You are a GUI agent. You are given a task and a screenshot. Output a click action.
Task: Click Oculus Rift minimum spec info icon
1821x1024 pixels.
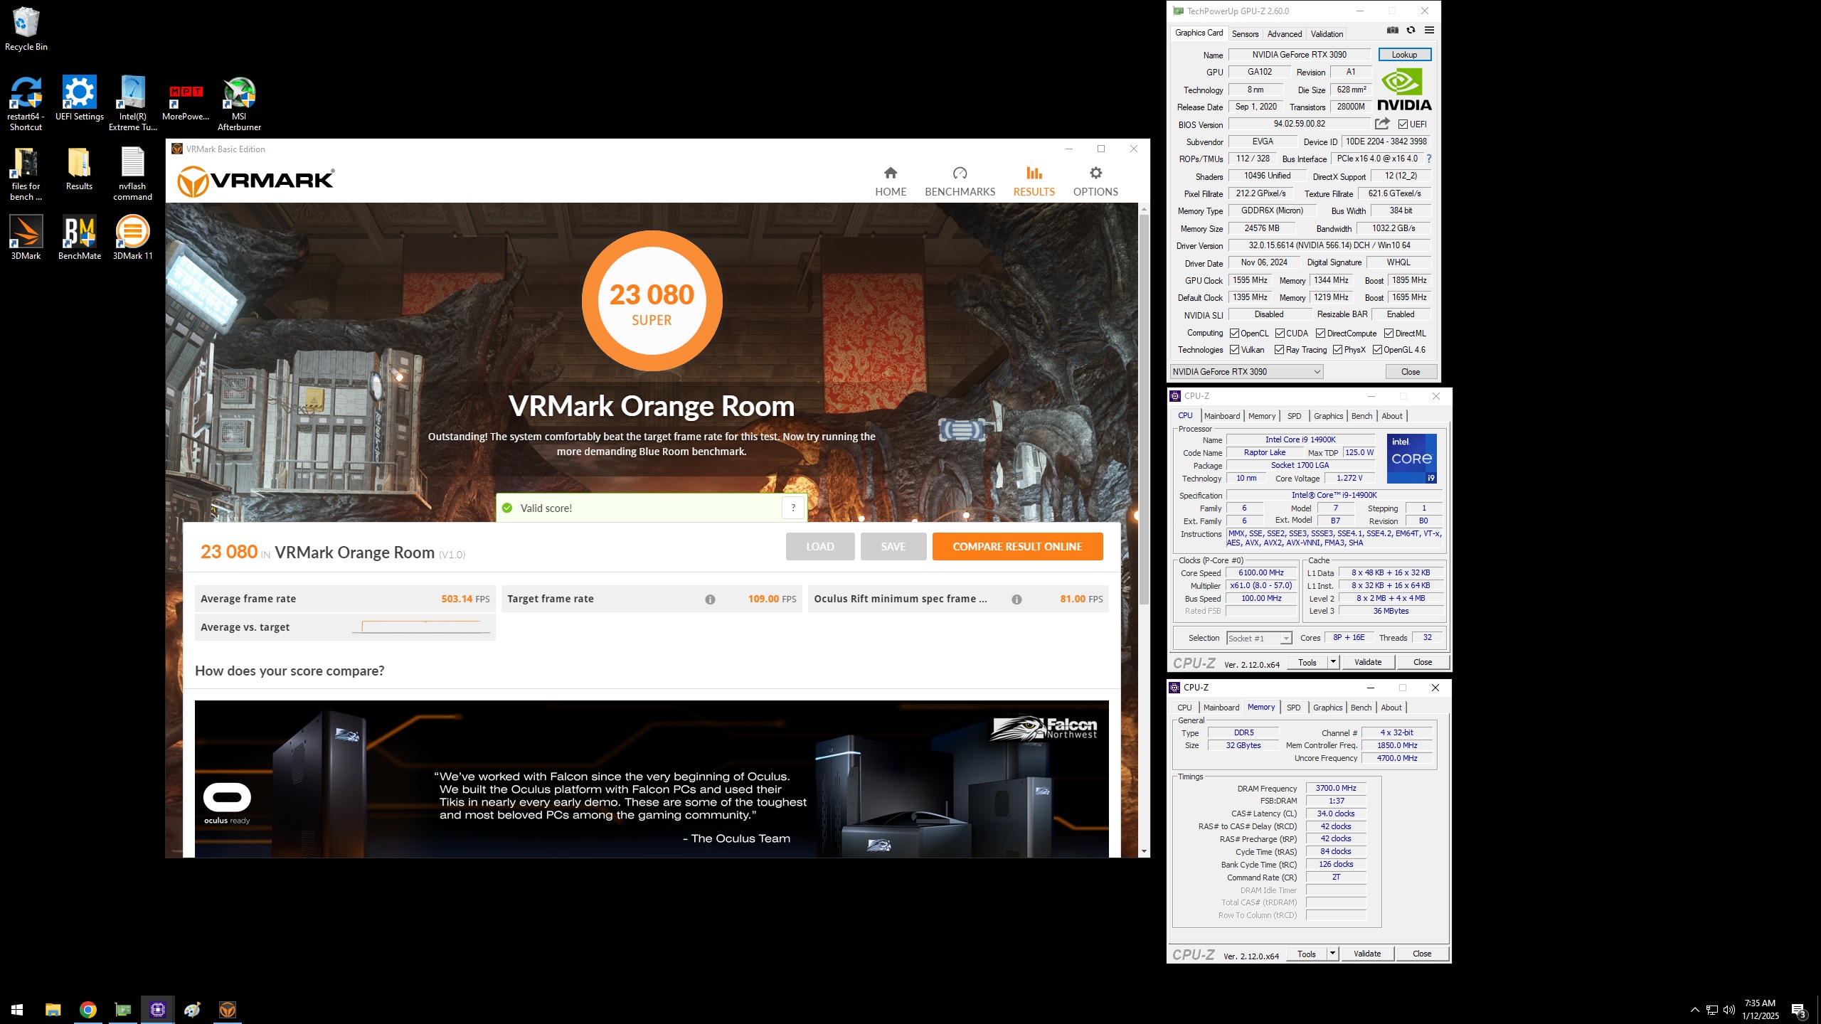(x=1016, y=599)
